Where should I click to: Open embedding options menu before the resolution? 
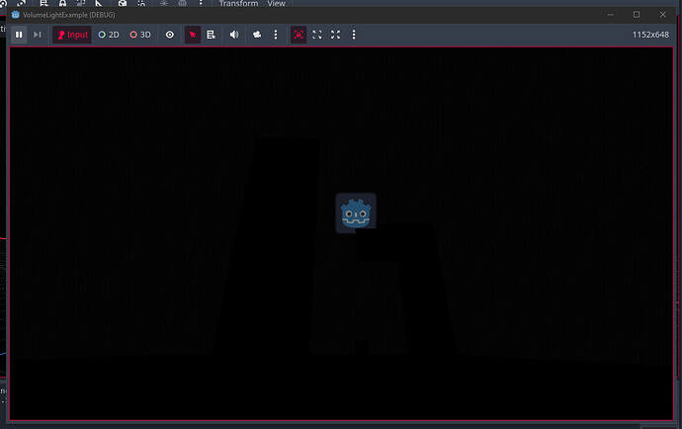(x=354, y=35)
